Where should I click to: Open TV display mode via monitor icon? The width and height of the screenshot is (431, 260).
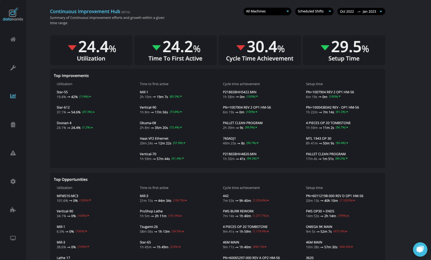point(13,238)
